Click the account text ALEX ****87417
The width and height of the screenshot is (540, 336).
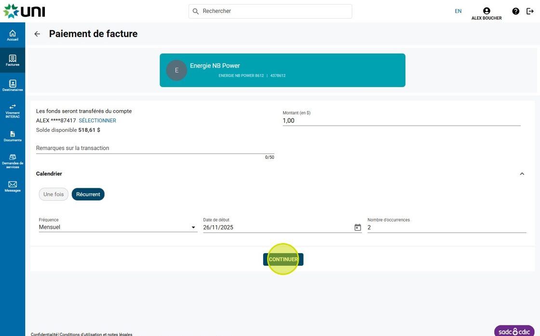pos(56,121)
